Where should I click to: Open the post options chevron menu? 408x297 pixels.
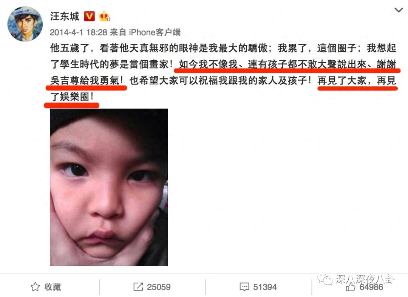tap(399, 10)
